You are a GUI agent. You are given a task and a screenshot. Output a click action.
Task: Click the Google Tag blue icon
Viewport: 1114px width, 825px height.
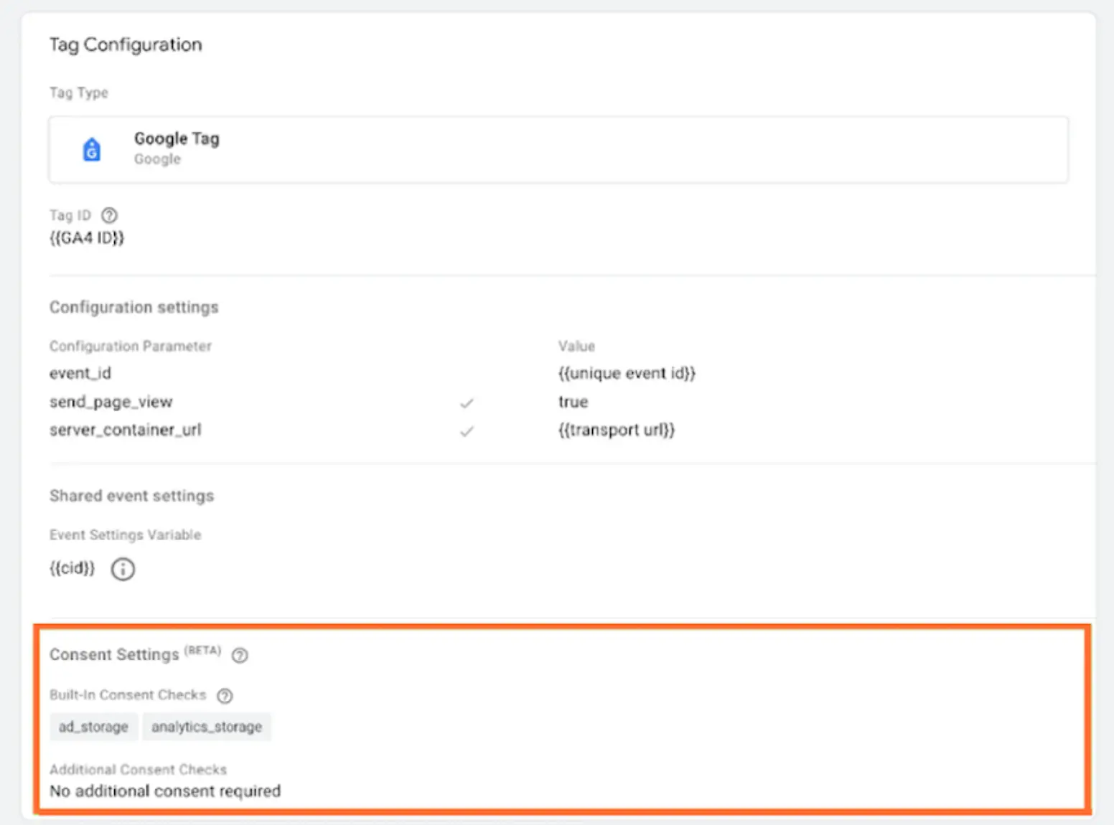pyautogui.click(x=92, y=149)
